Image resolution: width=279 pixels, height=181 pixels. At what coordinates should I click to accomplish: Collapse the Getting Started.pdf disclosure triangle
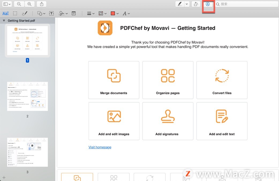tap(4, 20)
